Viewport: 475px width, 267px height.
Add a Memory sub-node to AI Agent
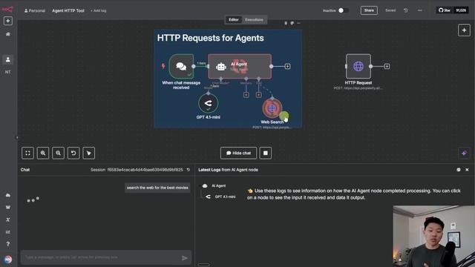246,95
